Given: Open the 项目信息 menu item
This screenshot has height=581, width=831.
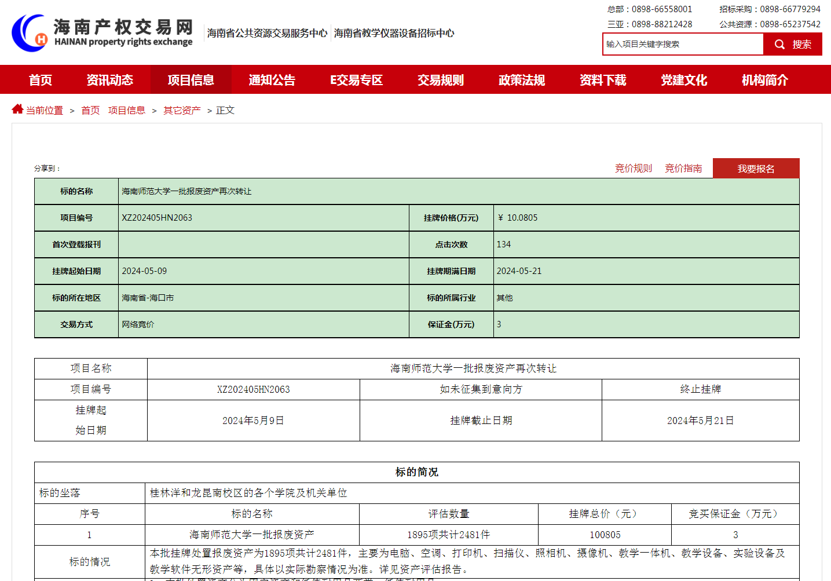Looking at the screenshot, I should tap(191, 80).
